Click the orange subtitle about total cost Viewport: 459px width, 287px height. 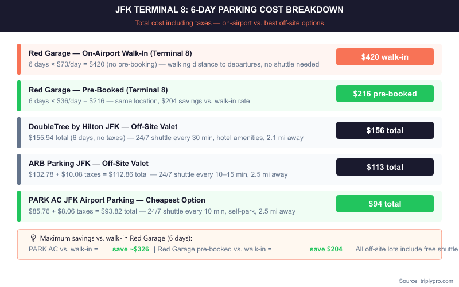(229, 23)
